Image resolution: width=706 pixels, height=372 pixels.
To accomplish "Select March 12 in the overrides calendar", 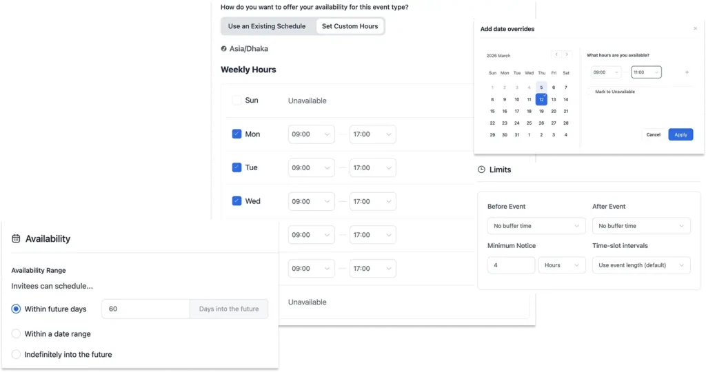I will point(541,99).
